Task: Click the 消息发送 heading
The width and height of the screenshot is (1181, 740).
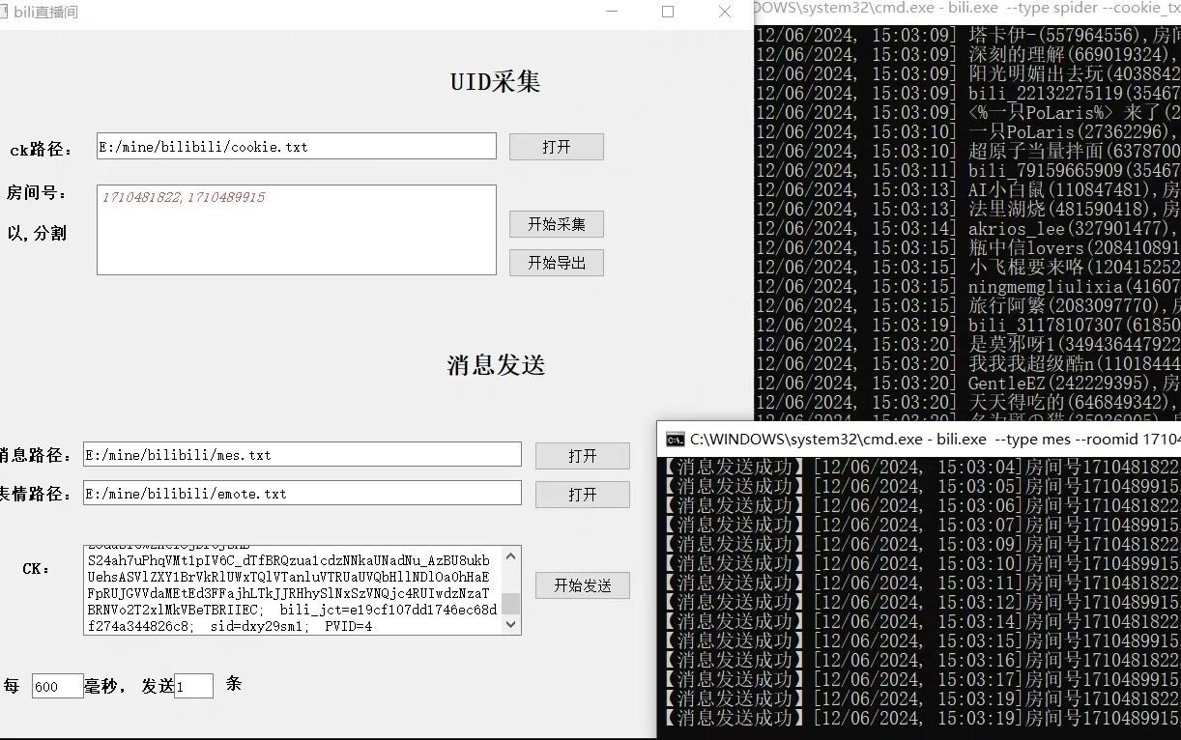Action: pos(496,365)
